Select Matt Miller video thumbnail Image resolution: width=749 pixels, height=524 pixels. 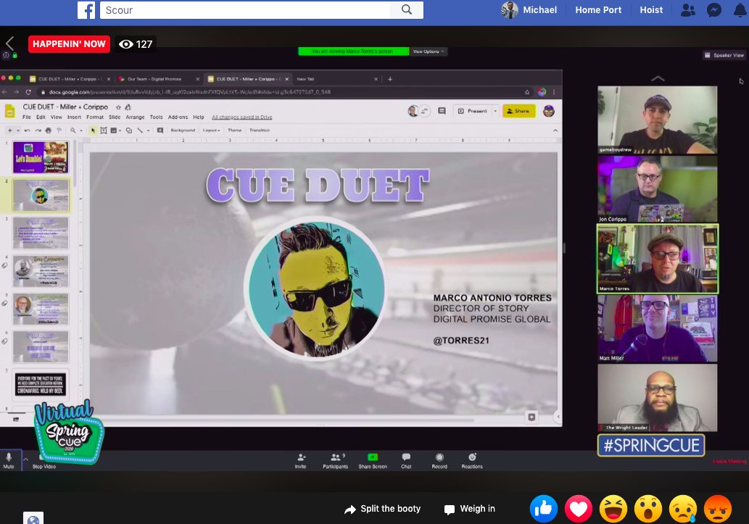pyautogui.click(x=658, y=328)
